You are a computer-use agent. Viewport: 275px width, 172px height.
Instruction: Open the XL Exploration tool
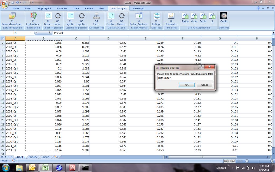point(33,19)
